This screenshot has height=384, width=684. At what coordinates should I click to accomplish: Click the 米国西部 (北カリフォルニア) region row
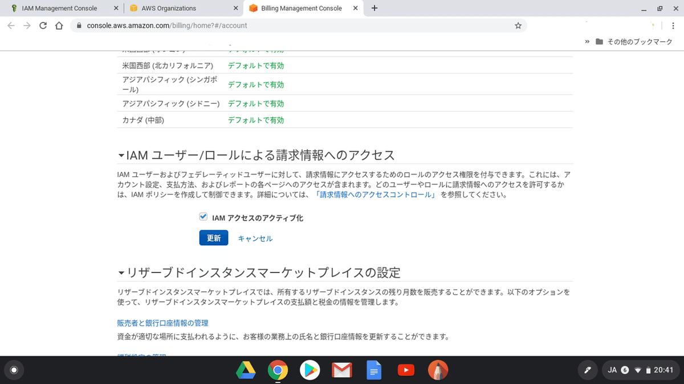coord(345,65)
